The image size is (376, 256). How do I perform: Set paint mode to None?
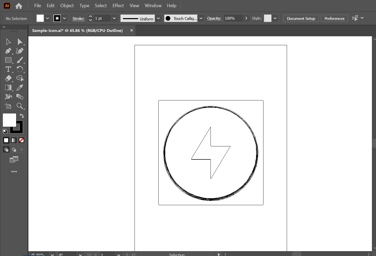click(x=21, y=140)
